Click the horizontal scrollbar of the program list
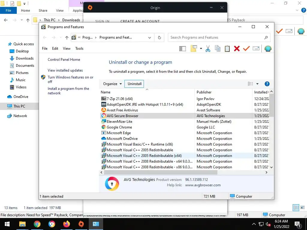This screenshot has height=230, width=307. [x=161, y=172]
